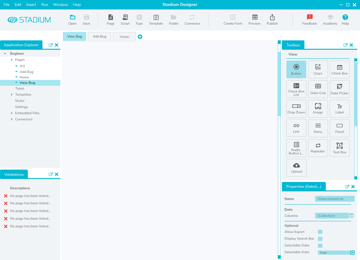Image resolution: width=360 pixels, height=260 pixels.
Task: Add a new tab with plus icon
Action: 140,37
